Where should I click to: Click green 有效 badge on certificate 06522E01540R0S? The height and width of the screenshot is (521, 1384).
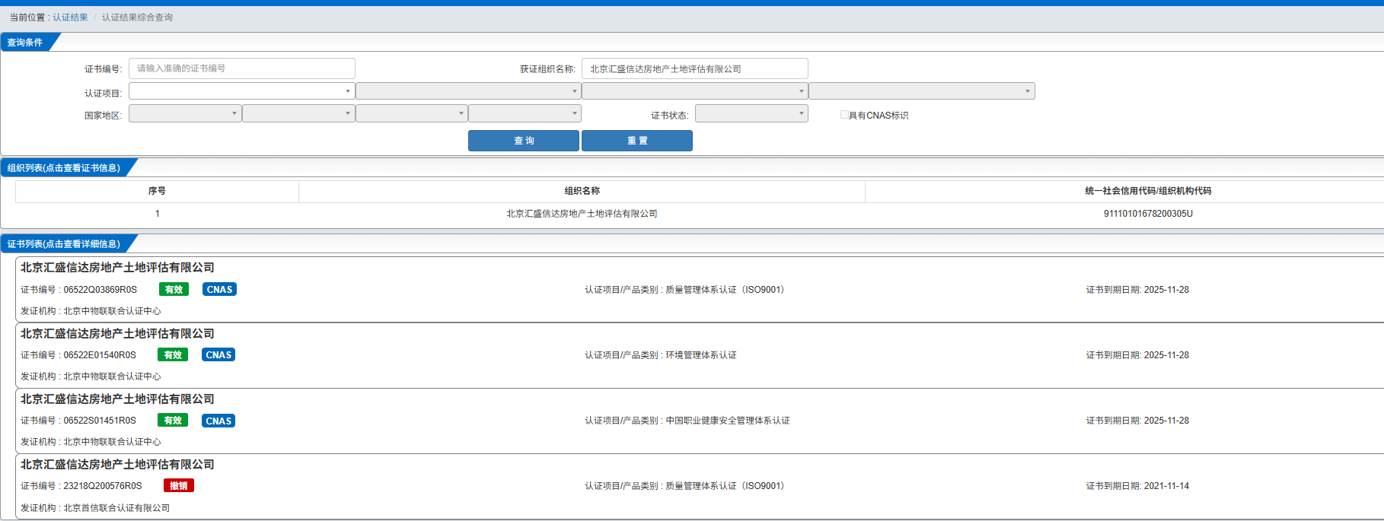(x=173, y=355)
